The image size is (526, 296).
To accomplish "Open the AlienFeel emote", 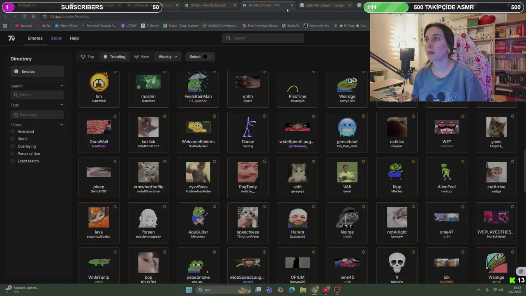I will (447, 178).
